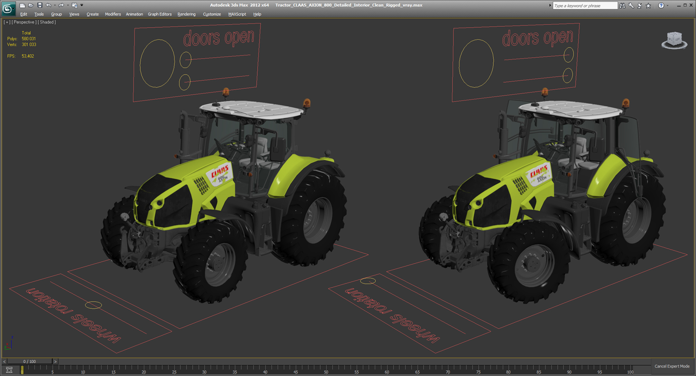Click the viewport [+] general menu label
The image size is (696, 376).
pyautogui.click(x=7, y=22)
